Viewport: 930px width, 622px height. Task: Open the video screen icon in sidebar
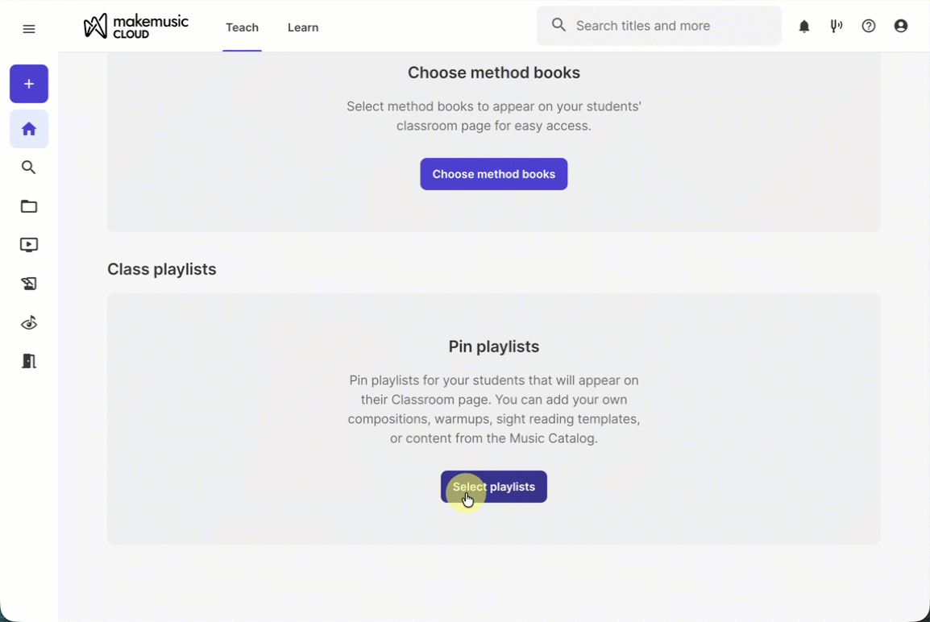point(28,245)
